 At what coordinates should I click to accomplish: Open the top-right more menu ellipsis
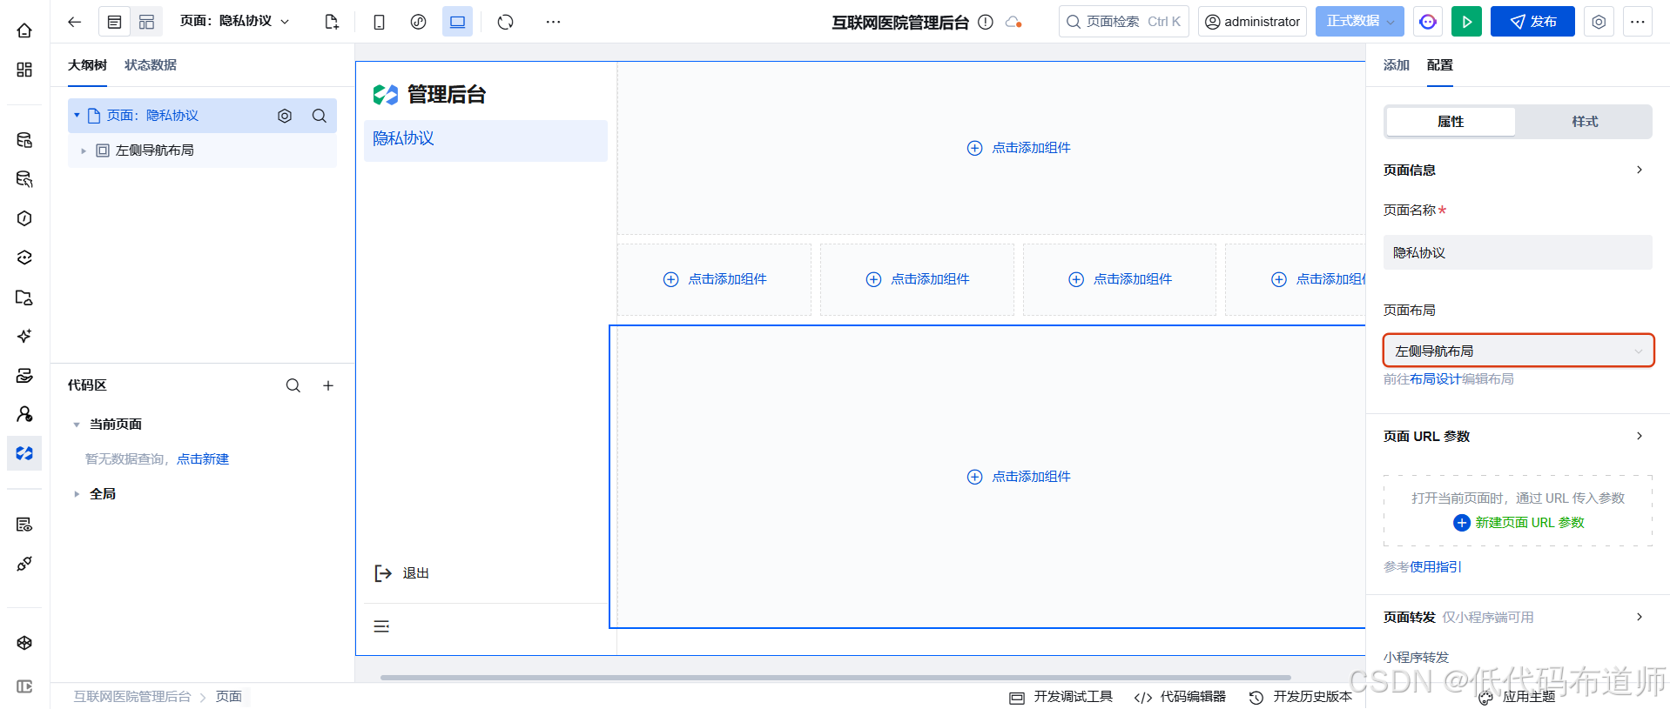tap(1638, 22)
